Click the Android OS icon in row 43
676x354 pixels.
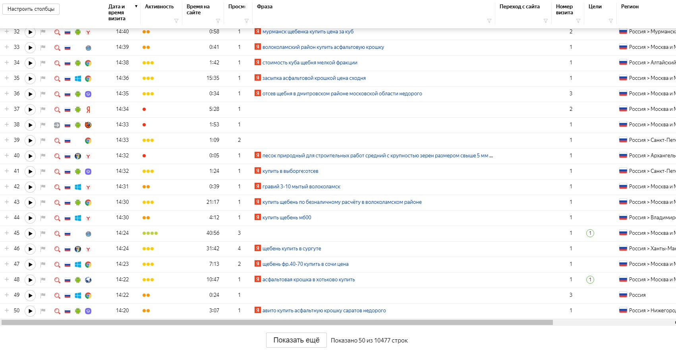78,203
